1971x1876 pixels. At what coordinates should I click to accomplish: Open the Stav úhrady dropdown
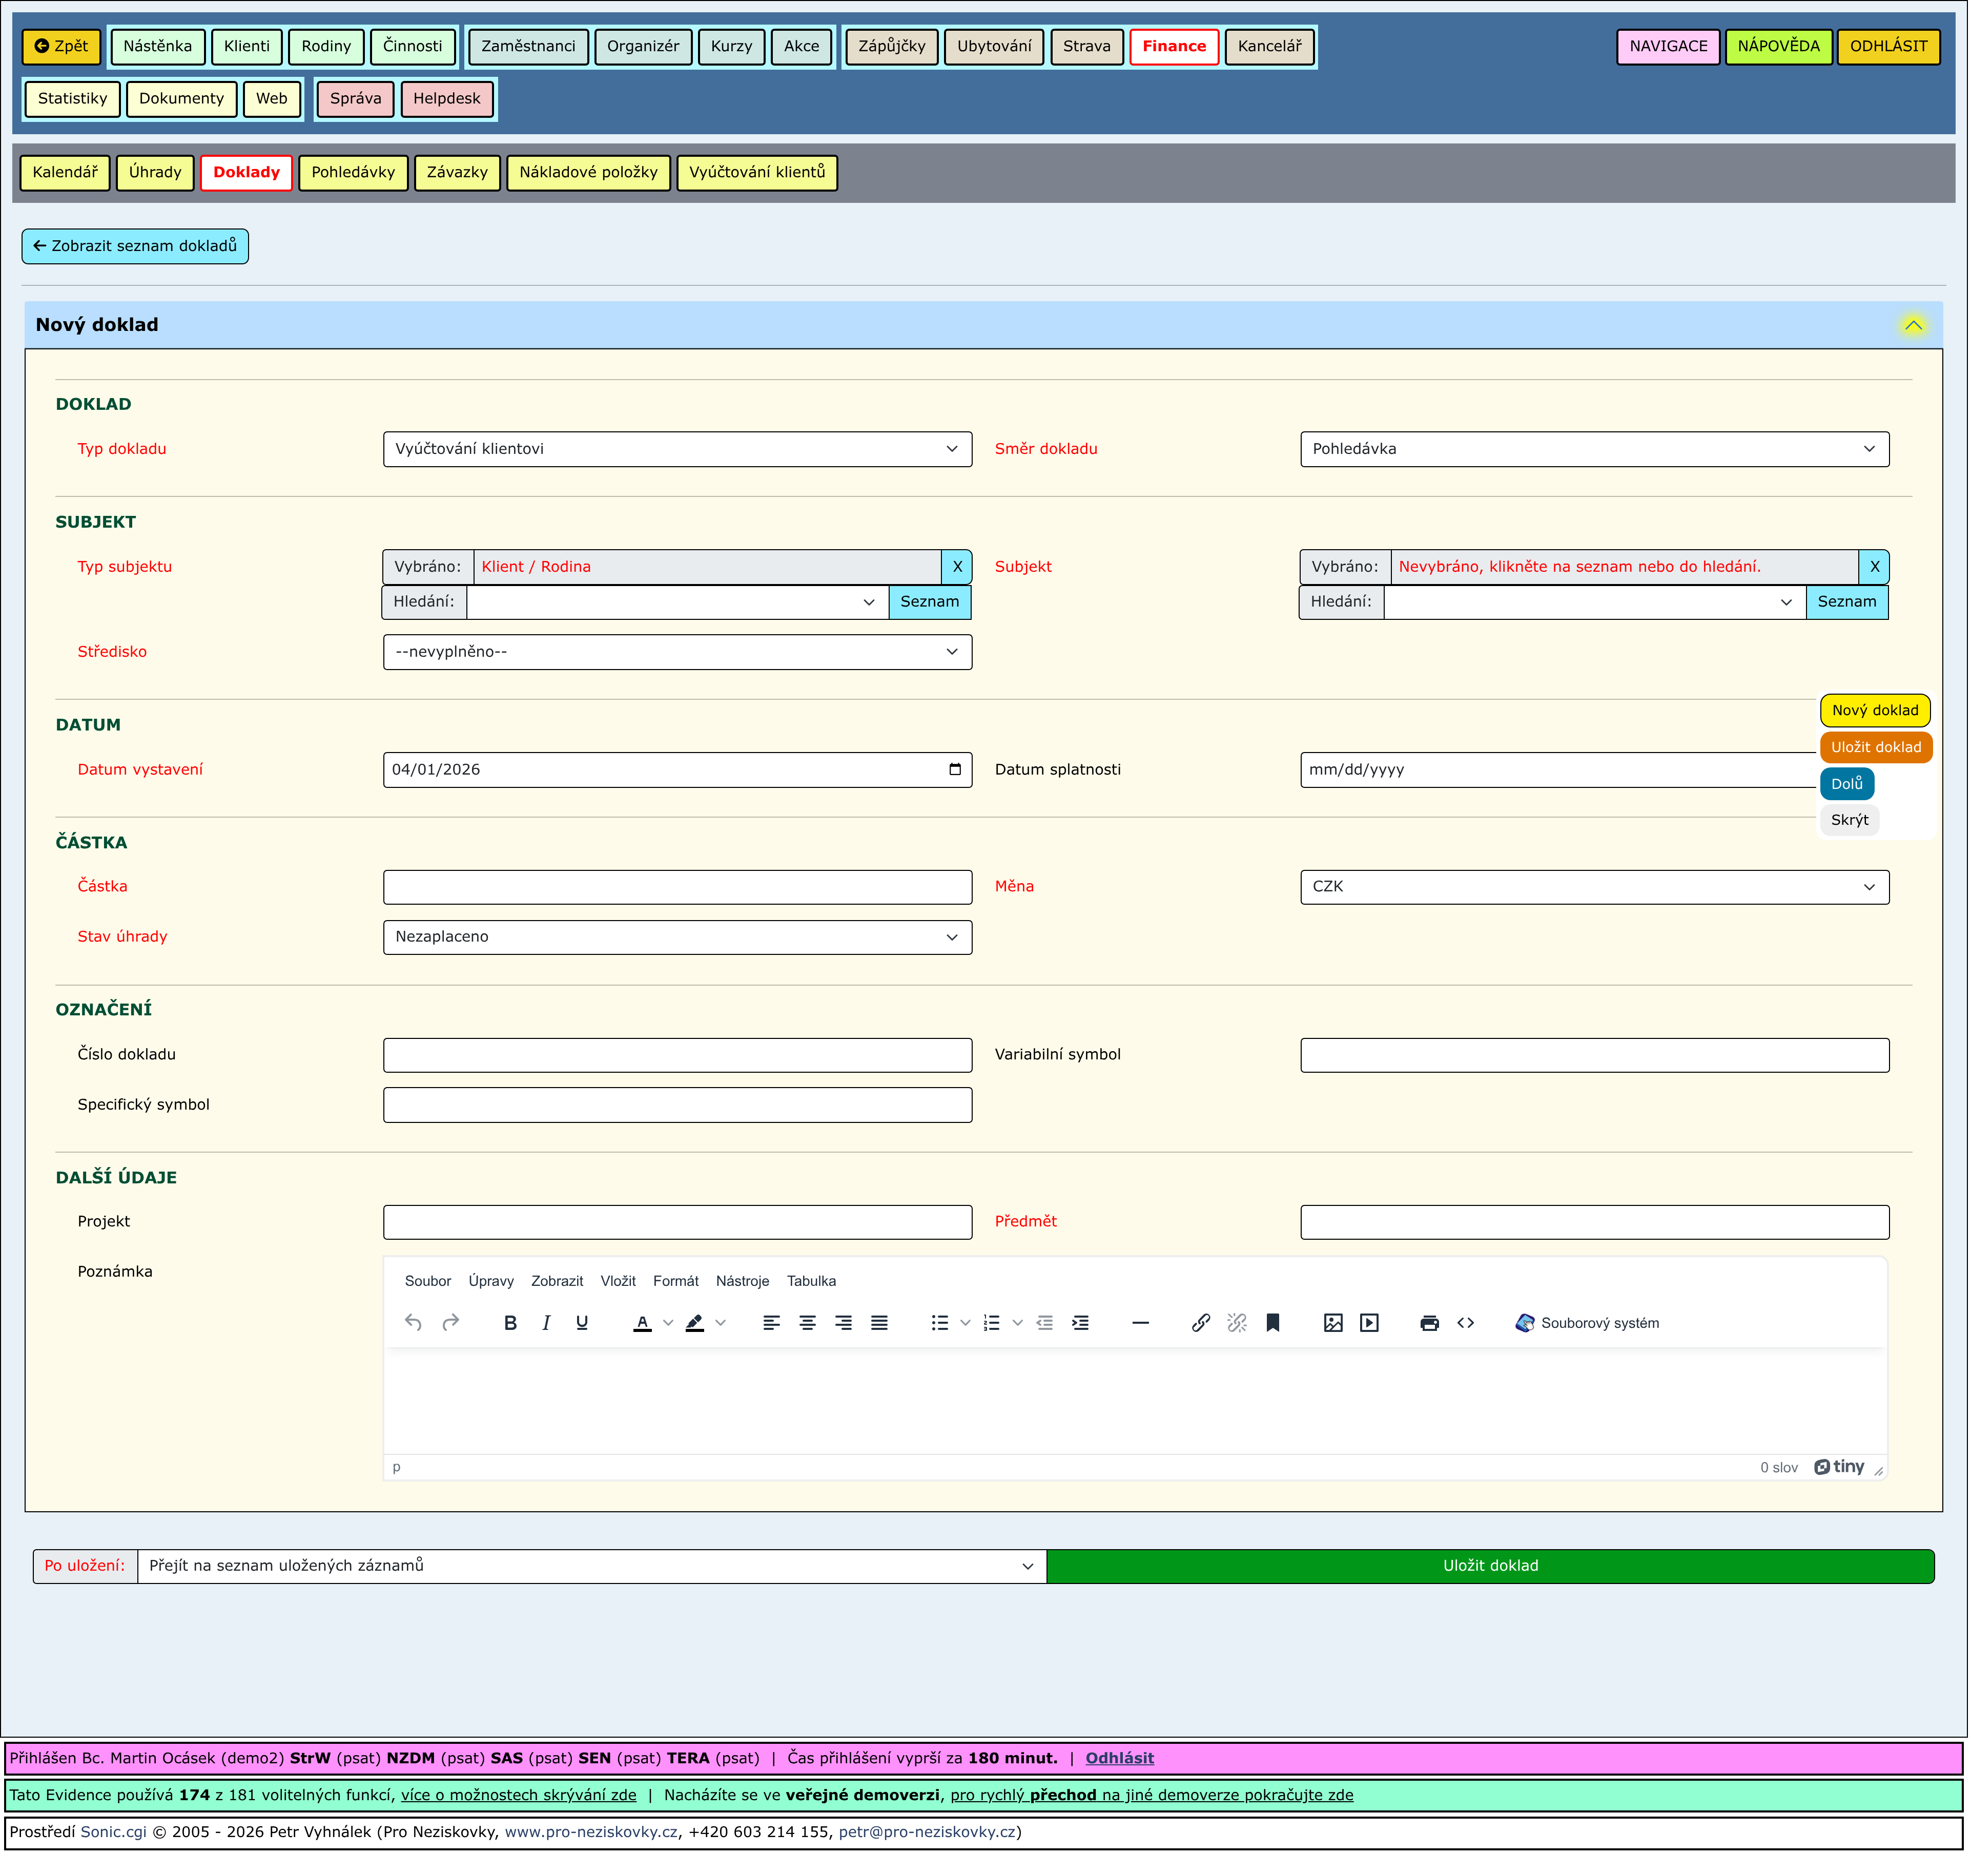(x=677, y=938)
